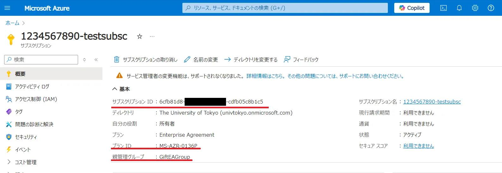Select ディレクトリを変更する in the toolbar
This screenshot has width=502, height=173.
point(251,59)
